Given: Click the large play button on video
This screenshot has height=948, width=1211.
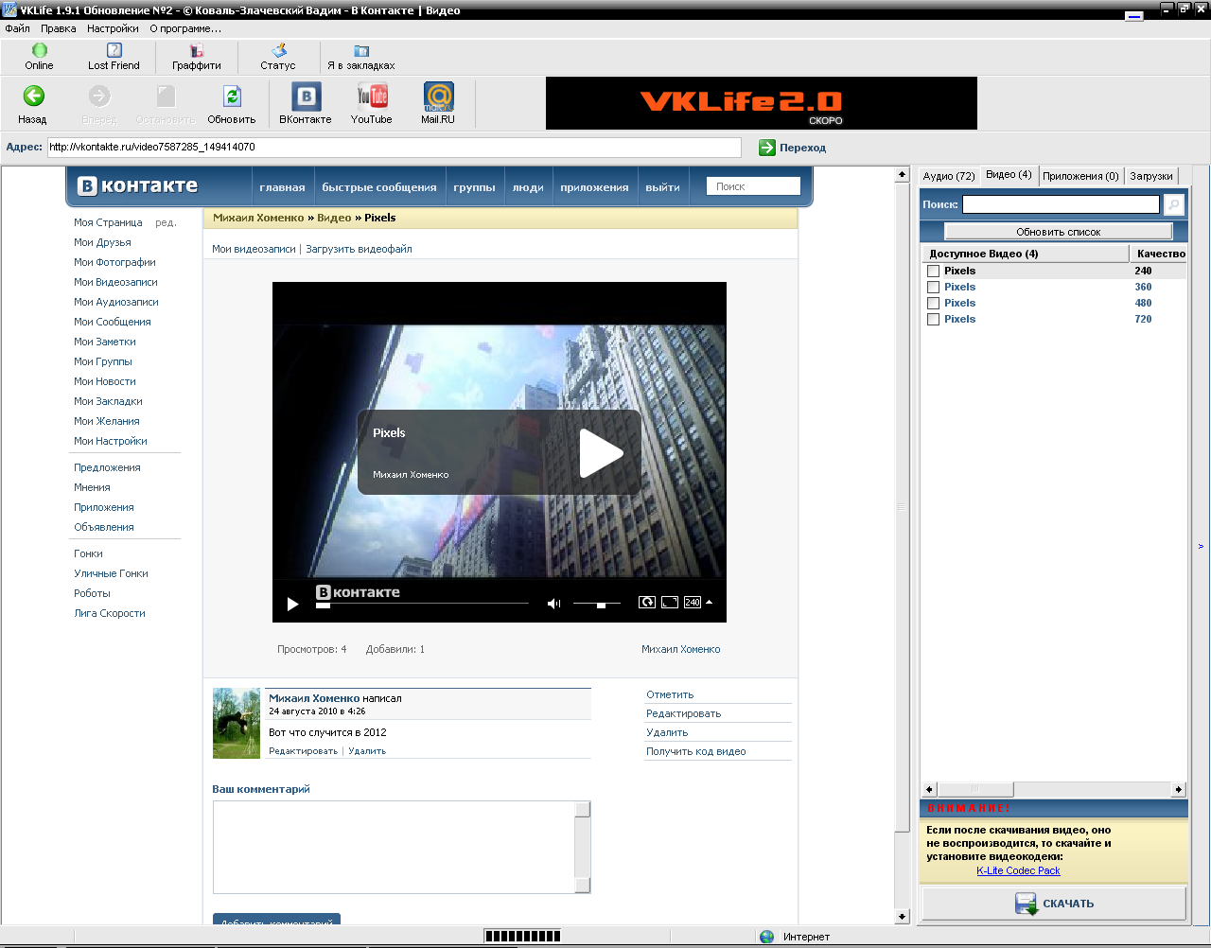Looking at the screenshot, I should [x=601, y=452].
